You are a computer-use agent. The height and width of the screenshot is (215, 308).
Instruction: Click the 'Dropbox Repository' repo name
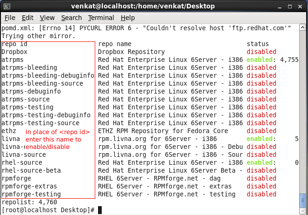click(x=131, y=52)
